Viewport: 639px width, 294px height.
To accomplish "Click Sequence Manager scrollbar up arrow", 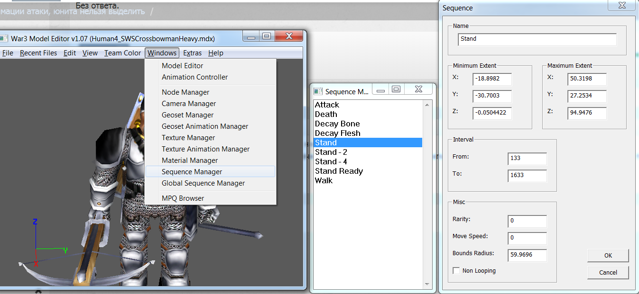I will click(x=427, y=105).
